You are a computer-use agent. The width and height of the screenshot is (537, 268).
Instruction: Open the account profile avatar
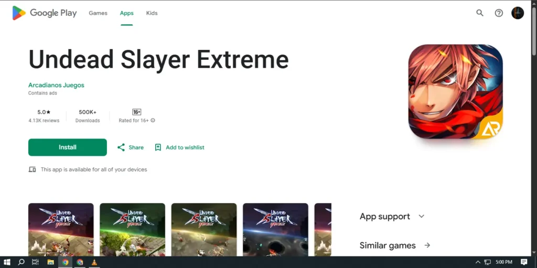click(x=518, y=13)
